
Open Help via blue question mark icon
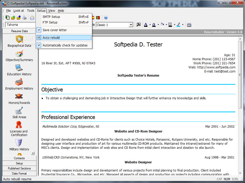106,18
